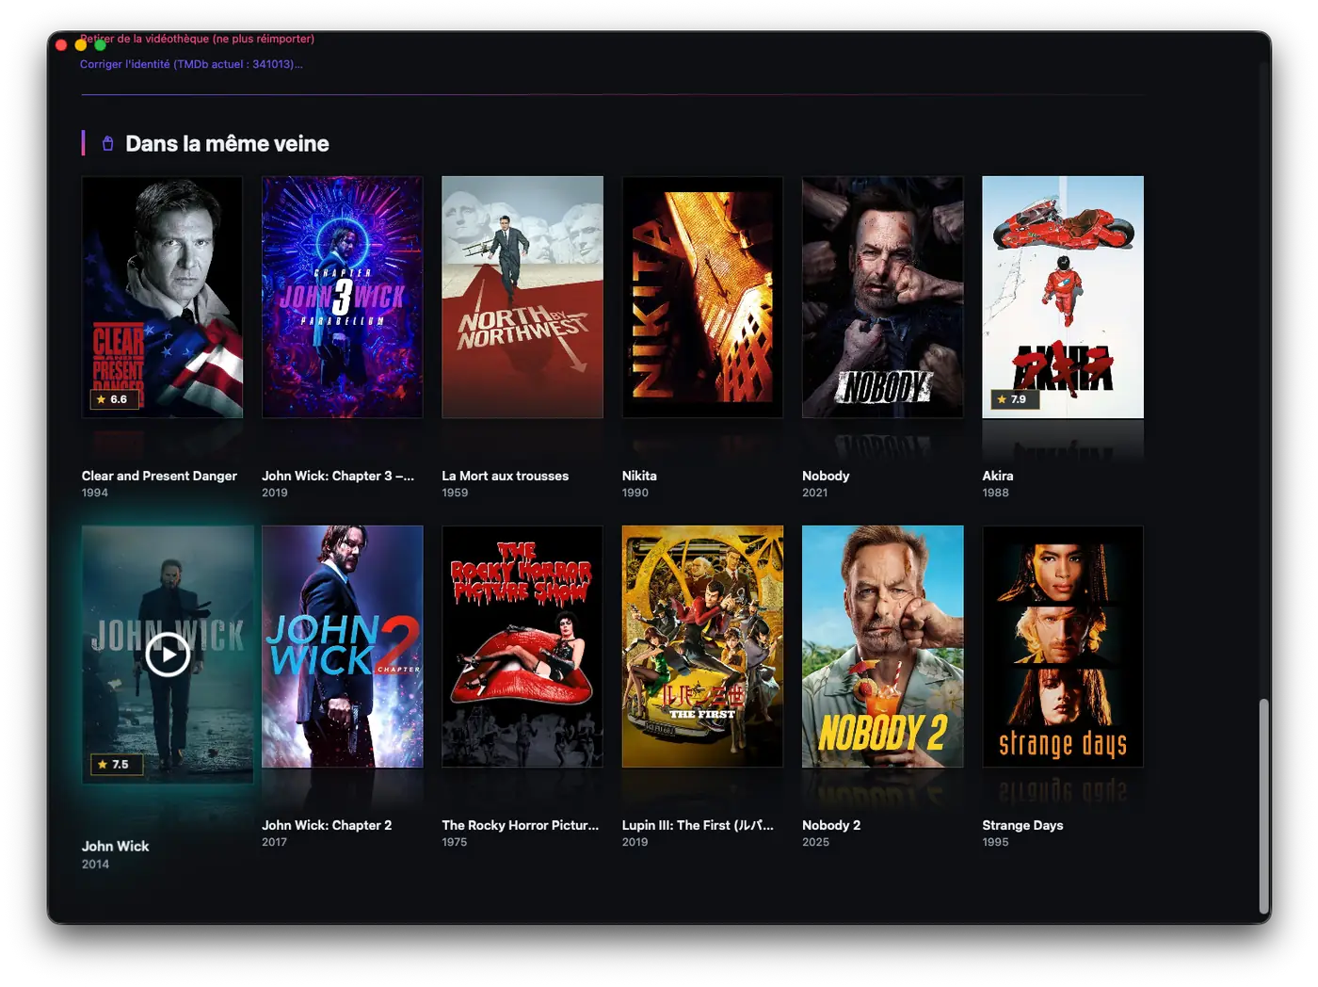
Task: Open the Akira movie poster
Action: tap(1063, 297)
